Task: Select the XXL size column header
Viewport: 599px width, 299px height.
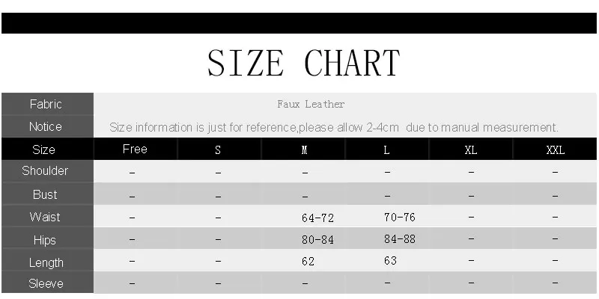Action: (556, 150)
